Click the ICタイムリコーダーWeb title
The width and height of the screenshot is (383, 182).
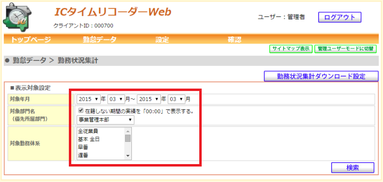click(x=112, y=12)
